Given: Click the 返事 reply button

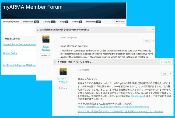Looking at the screenshot, I should pyautogui.click(x=164, y=73).
